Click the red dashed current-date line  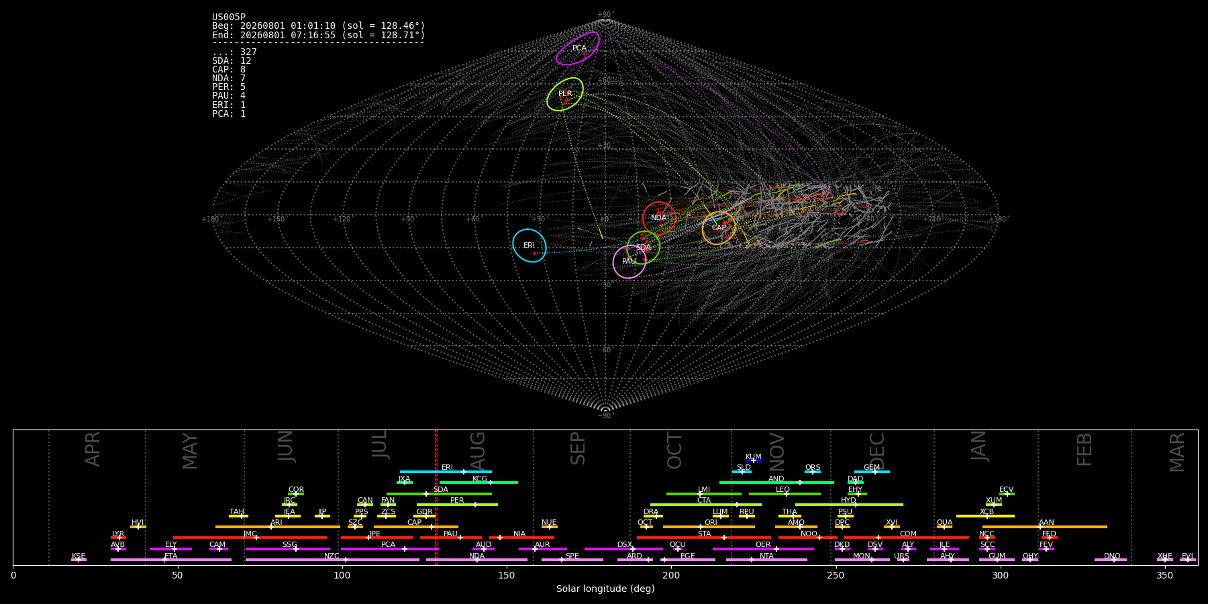pos(436,497)
